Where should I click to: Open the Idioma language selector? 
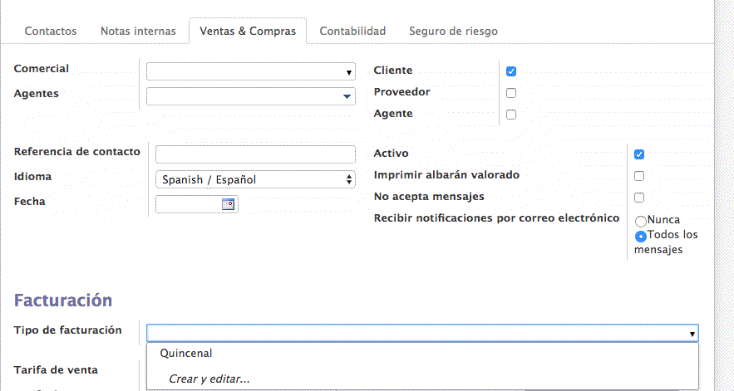pyautogui.click(x=255, y=179)
